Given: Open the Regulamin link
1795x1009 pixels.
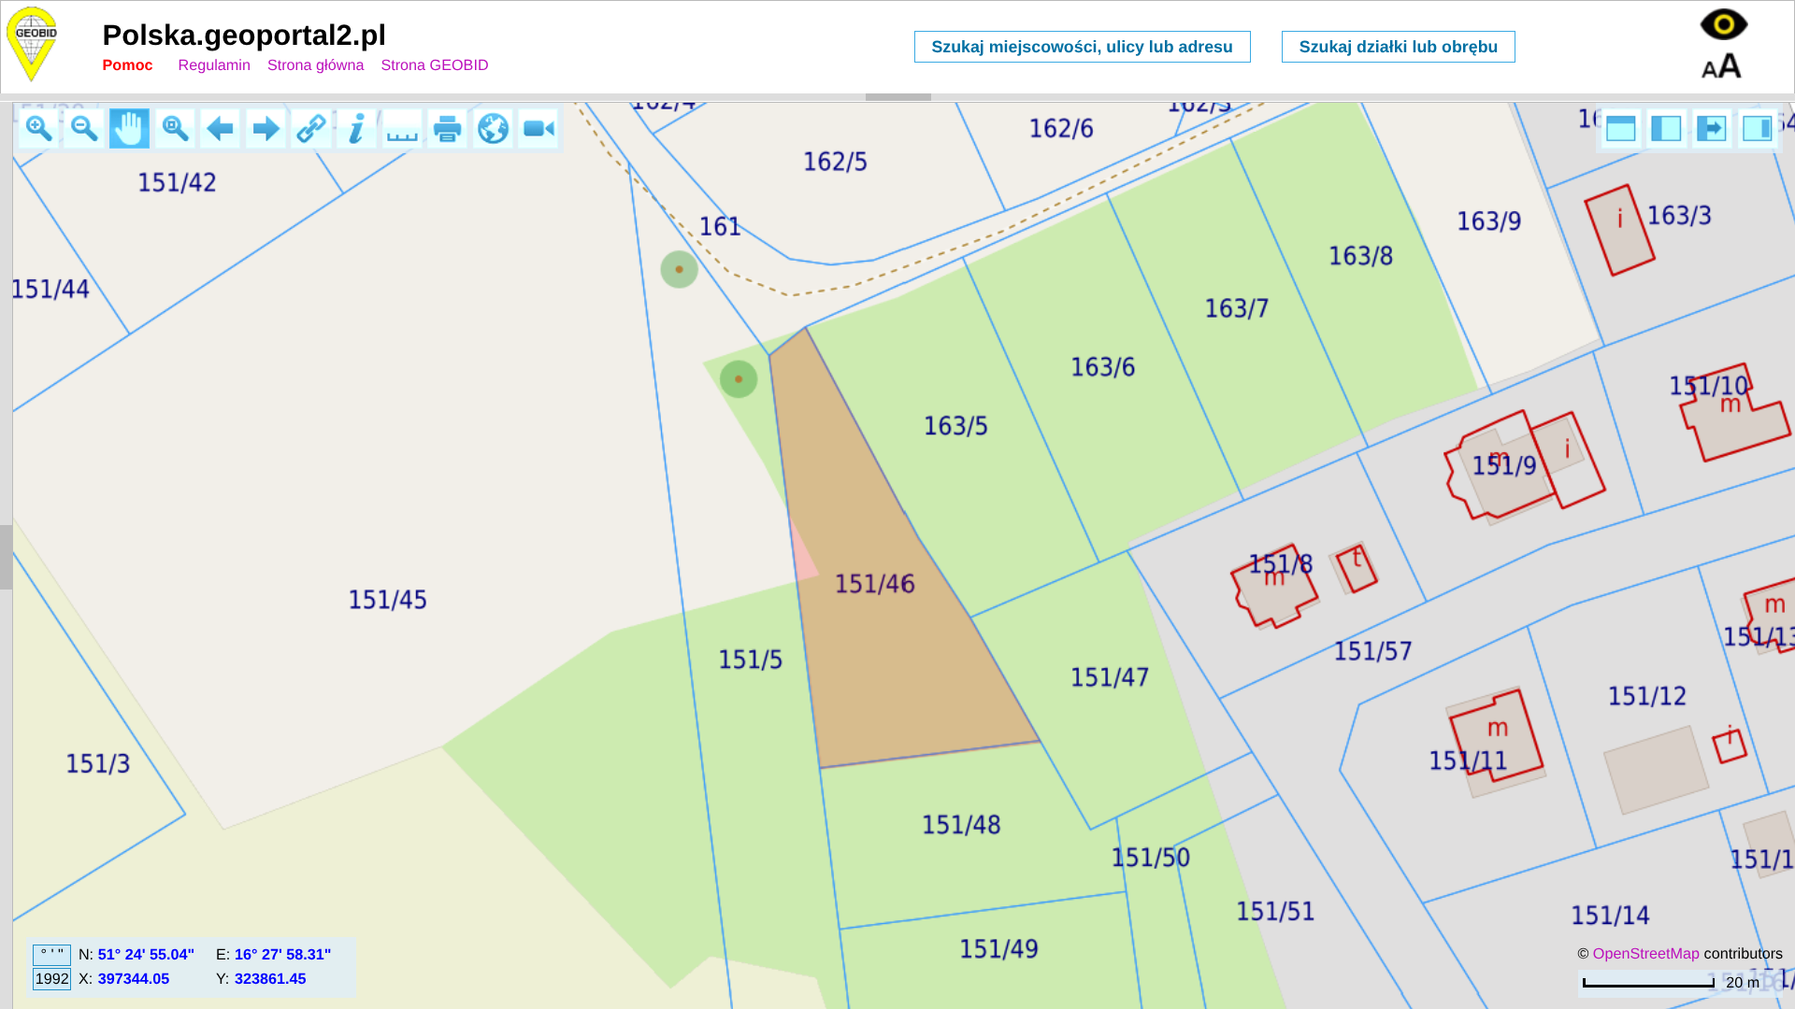Looking at the screenshot, I should click(214, 65).
